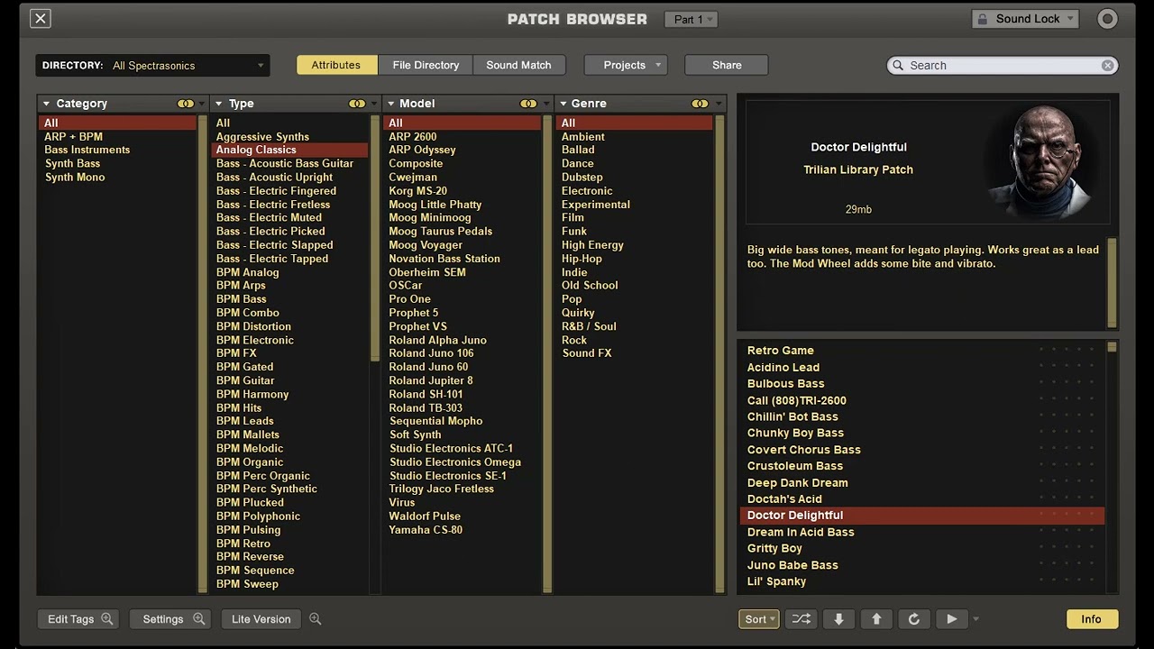Select 'Juno Babe Bass' patch
The image size is (1154, 649).
click(x=921, y=565)
